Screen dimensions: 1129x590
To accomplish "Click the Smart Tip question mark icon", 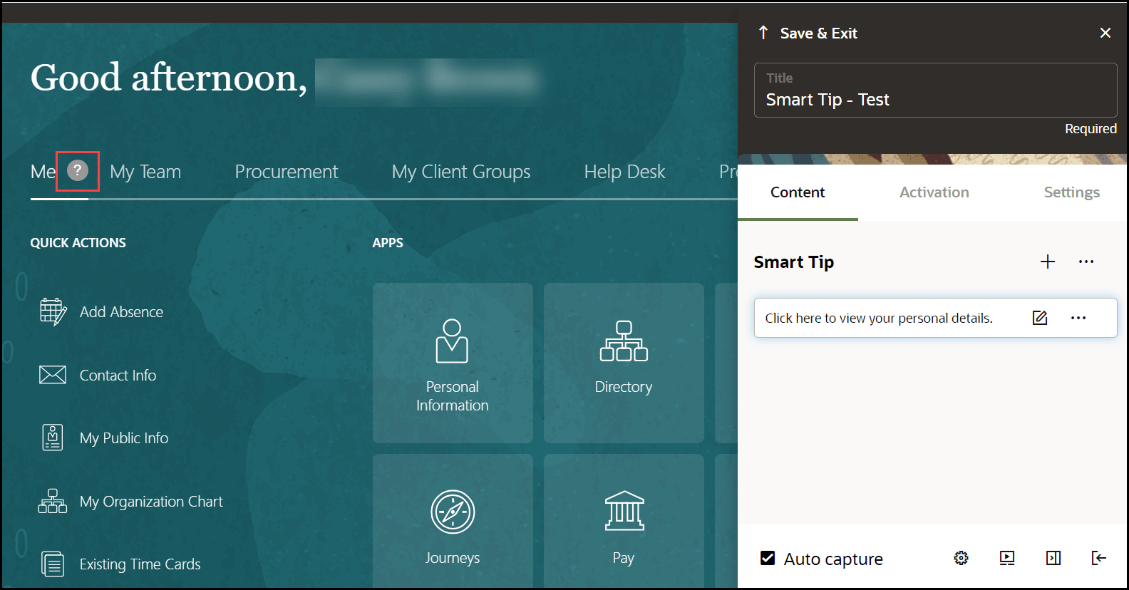I will 78,170.
